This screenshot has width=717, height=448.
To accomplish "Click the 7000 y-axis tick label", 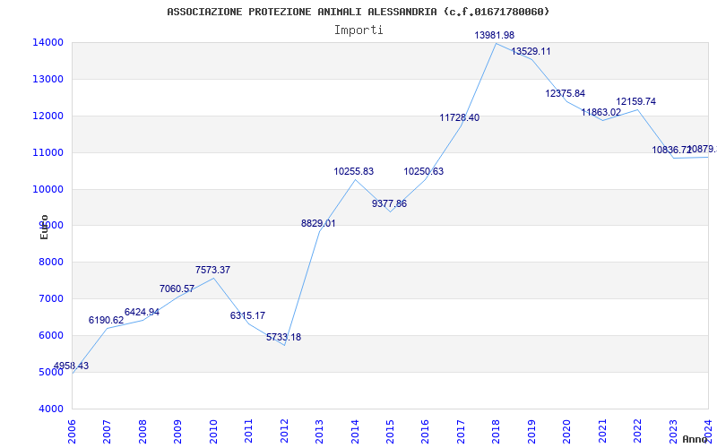I will tap(50, 299).
